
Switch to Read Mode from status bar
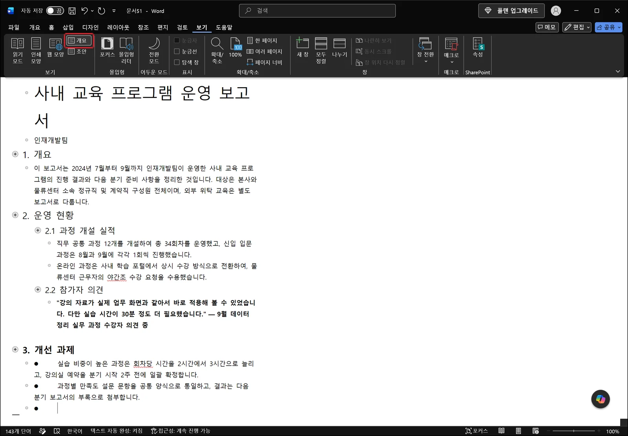502,431
